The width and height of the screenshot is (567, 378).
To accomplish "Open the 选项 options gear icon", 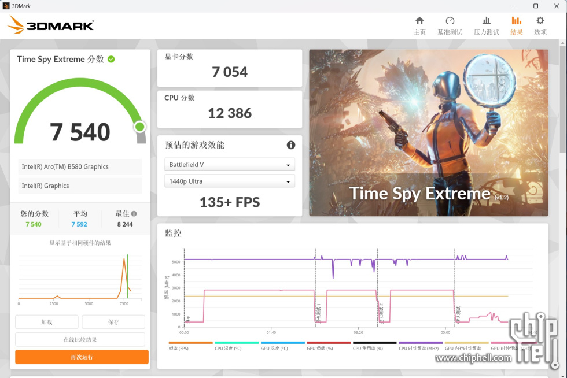I will pos(540,21).
